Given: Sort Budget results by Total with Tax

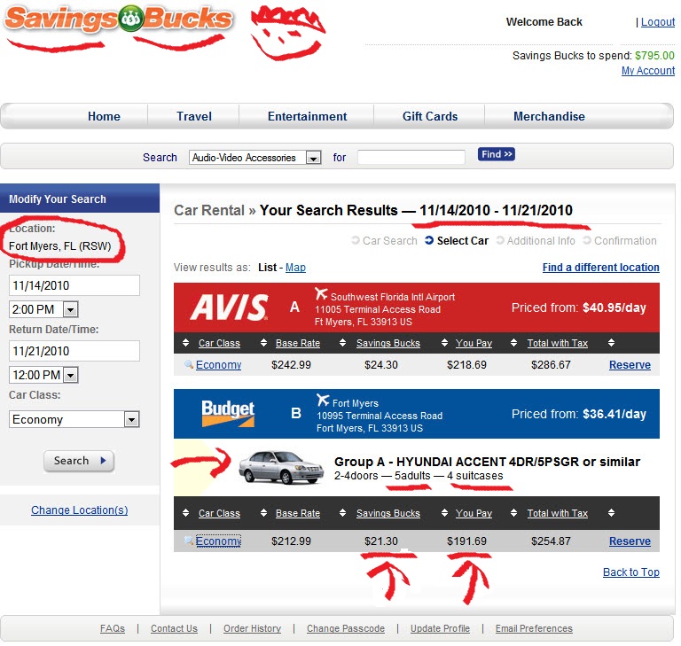Looking at the screenshot, I should tap(558, 513).
